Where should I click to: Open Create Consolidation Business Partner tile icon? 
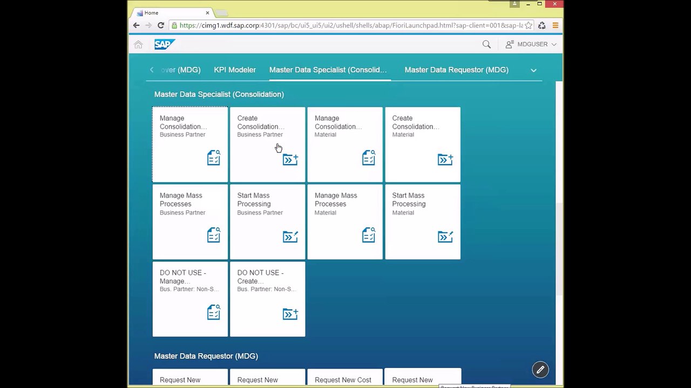(290, 159)
